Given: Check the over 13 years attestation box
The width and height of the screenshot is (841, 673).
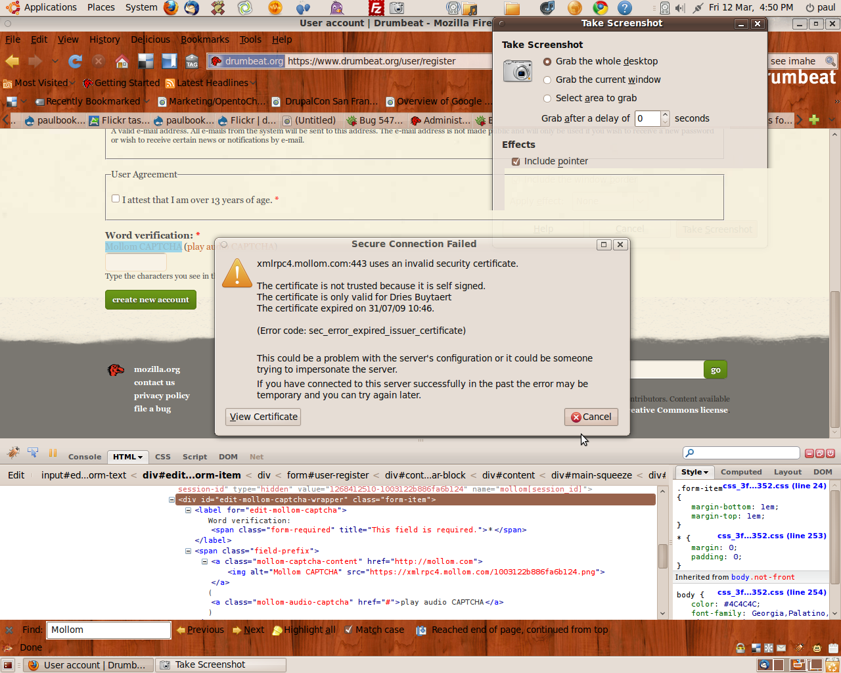Looking at the screenshot, I should [116, 198].
